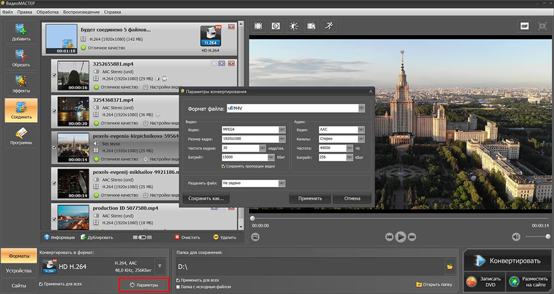Screen dimensions: 554x294
Task: Open the Частота кадров 30 dropdown
Action: [x=262, y=149]
